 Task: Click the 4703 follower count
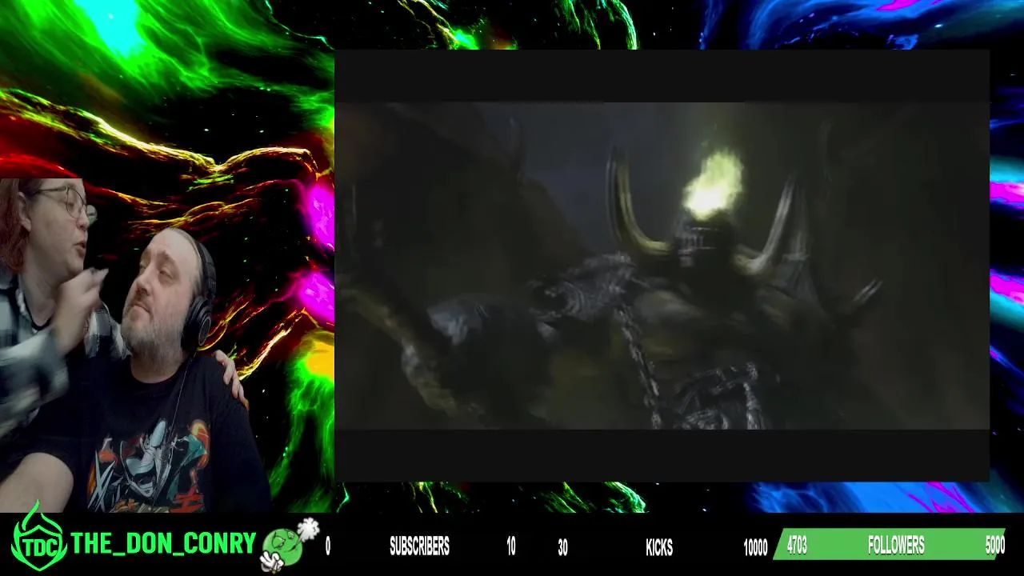(797, 546)
